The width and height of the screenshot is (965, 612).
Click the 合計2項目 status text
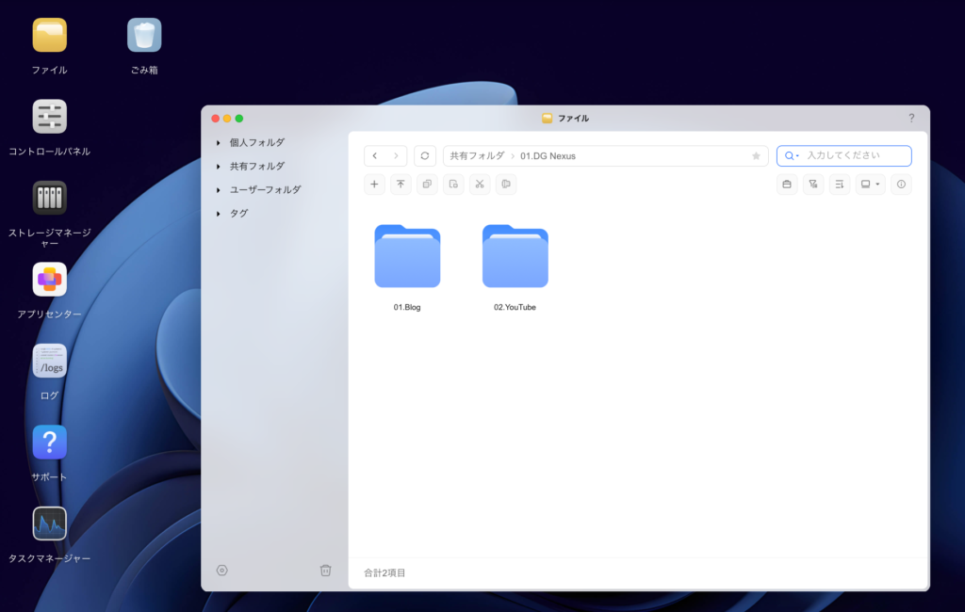coord(384,572)
